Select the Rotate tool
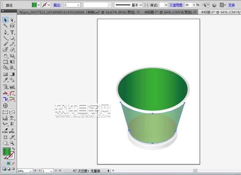 5,56
